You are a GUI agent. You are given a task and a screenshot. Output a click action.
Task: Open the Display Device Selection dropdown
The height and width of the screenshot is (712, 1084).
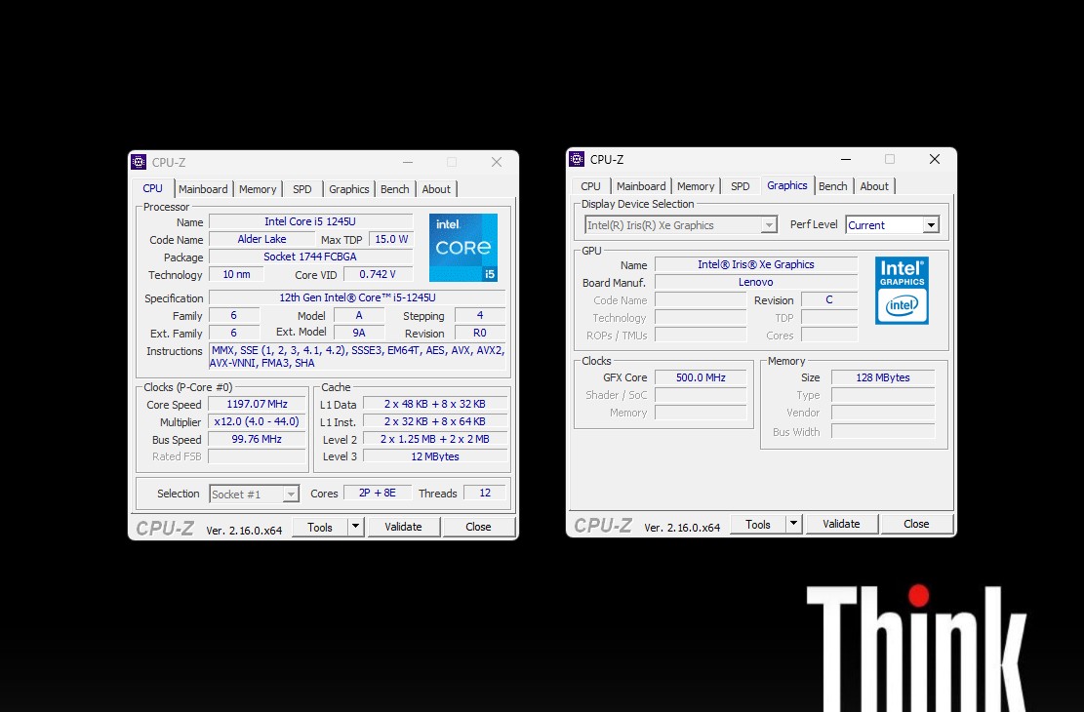[x=769, y=225]
